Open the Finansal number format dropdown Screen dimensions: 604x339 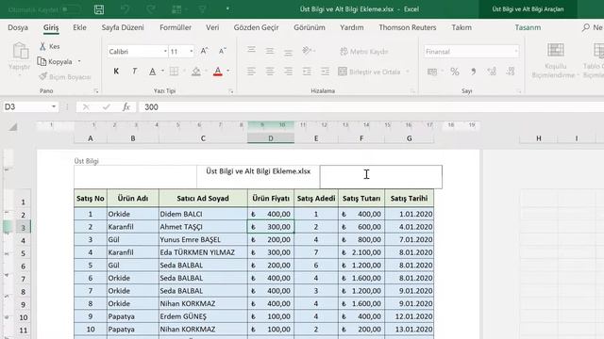(516, 51)
